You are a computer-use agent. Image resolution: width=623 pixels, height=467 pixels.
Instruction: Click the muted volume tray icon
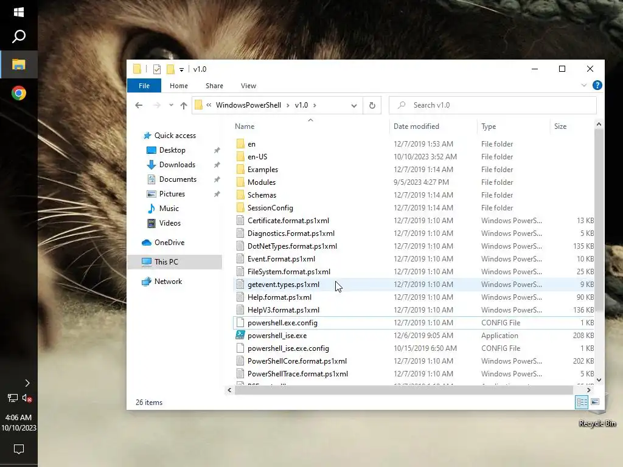[x=27, y=398]
